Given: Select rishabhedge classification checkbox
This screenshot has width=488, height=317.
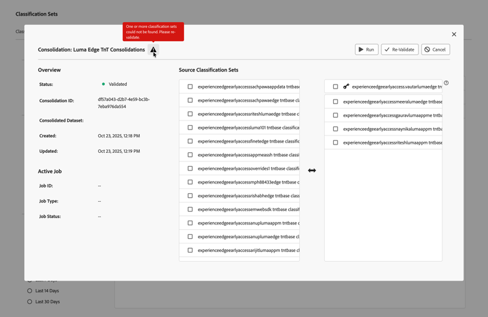Looking at the screenshot, I should click(190, 196).
